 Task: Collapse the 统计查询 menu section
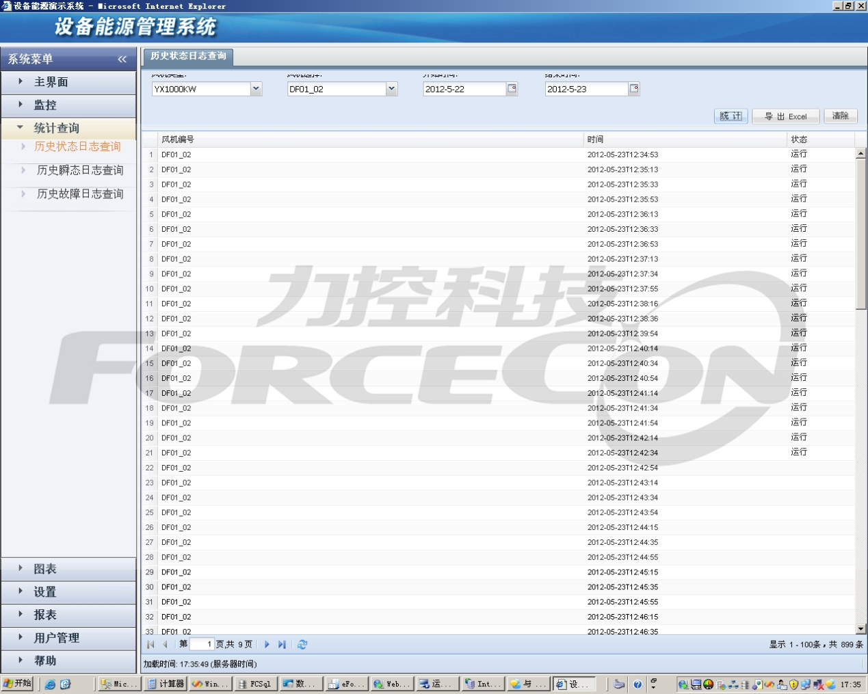[68, 128]
